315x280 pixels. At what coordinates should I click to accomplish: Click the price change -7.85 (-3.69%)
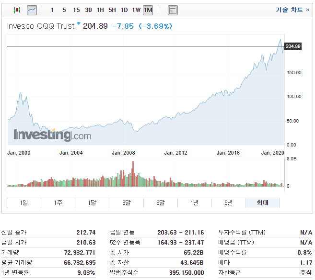point(142,26)
